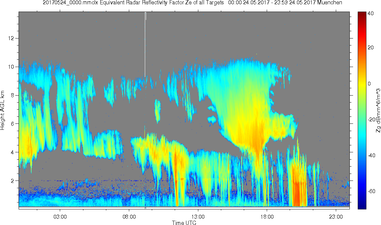Screen dimensions: 381x225
Task: Click the '18:00' time axis label
Action: pyautogui.click(x=267, y=216)
